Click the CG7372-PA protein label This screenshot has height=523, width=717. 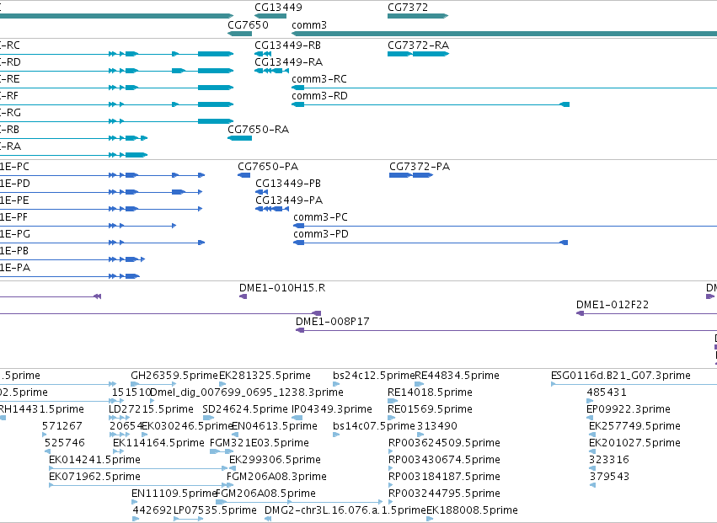click(420, 167)
